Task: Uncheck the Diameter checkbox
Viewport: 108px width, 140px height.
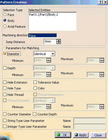Action: [5, 54]
